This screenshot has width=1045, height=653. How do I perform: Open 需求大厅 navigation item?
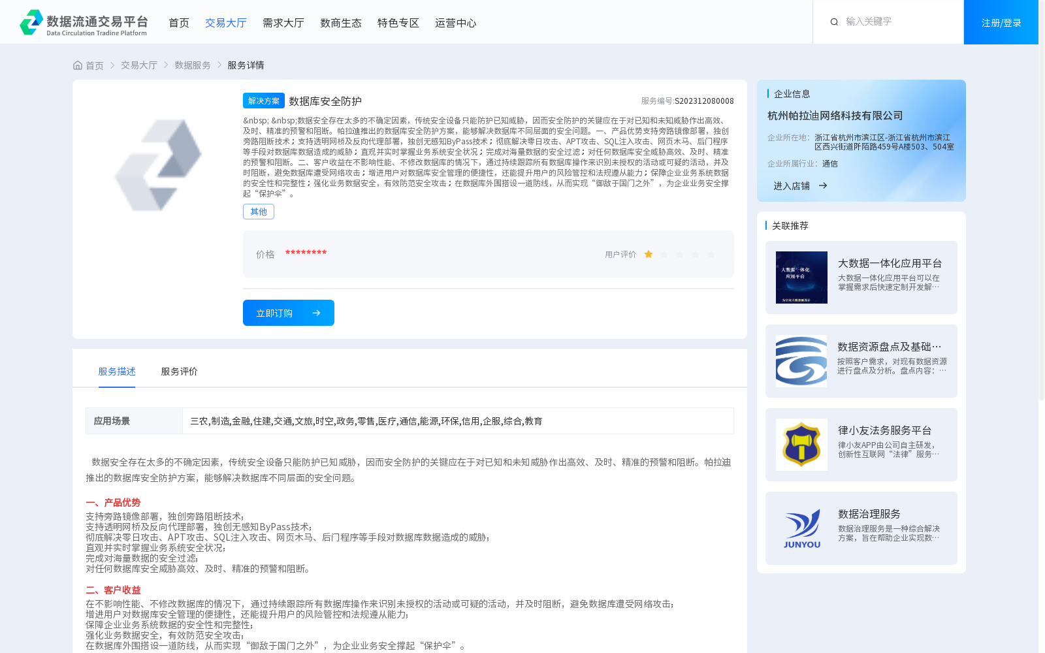pos(283,23)
